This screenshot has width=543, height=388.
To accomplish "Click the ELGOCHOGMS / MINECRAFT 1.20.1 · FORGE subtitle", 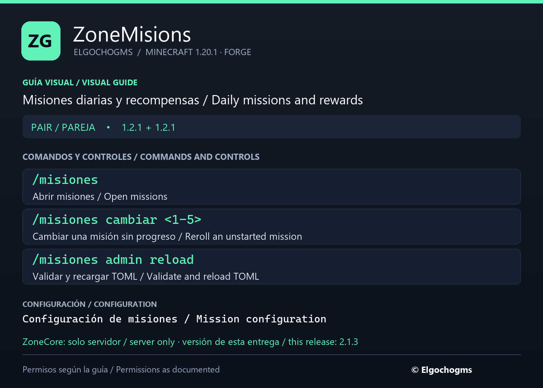I will (163, 52).
